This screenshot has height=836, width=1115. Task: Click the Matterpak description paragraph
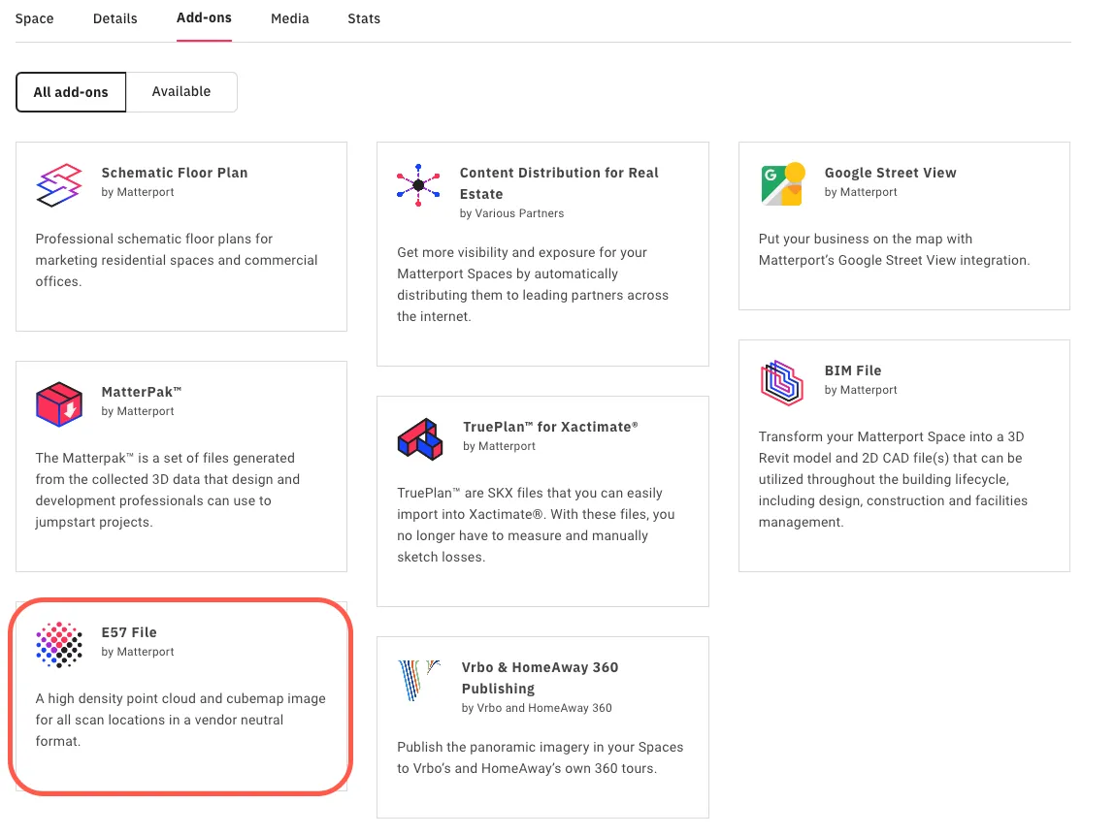(168, 490)
